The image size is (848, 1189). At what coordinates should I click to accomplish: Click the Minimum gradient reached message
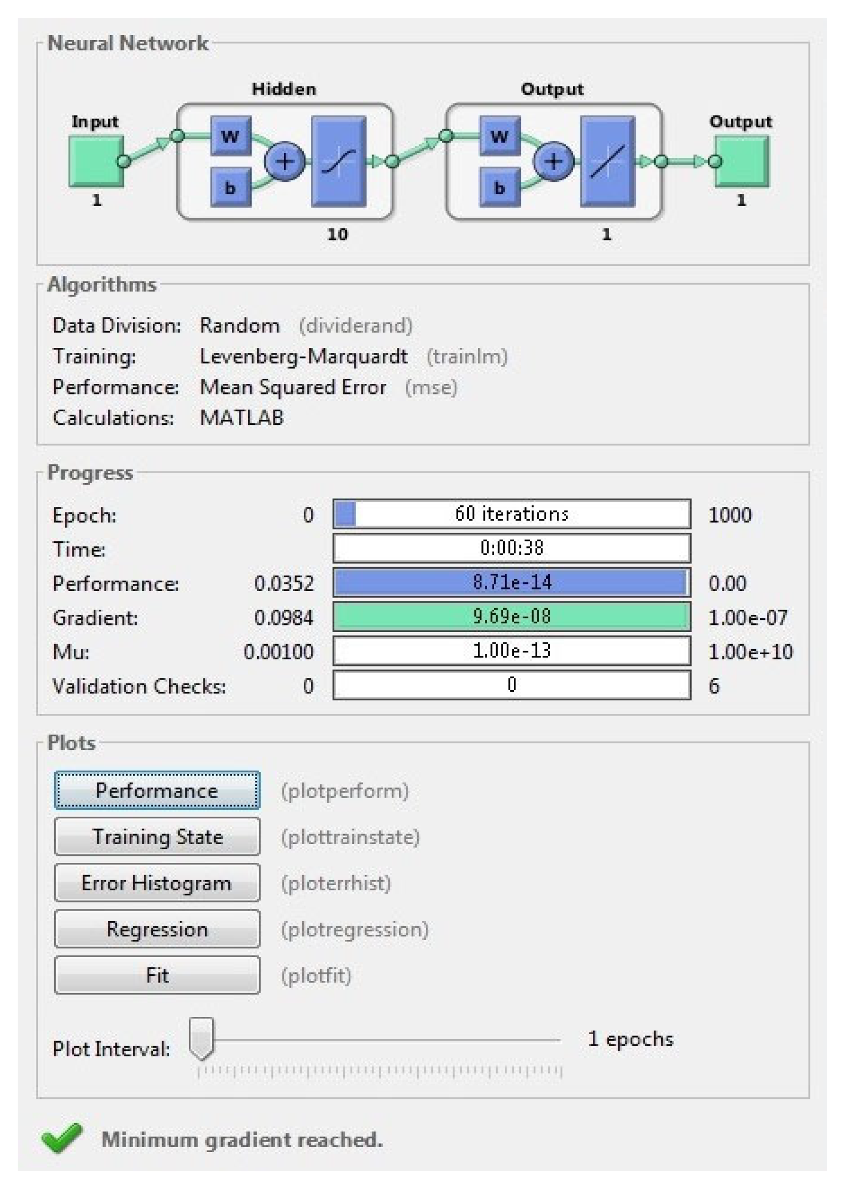click(x=242, y=1139)
